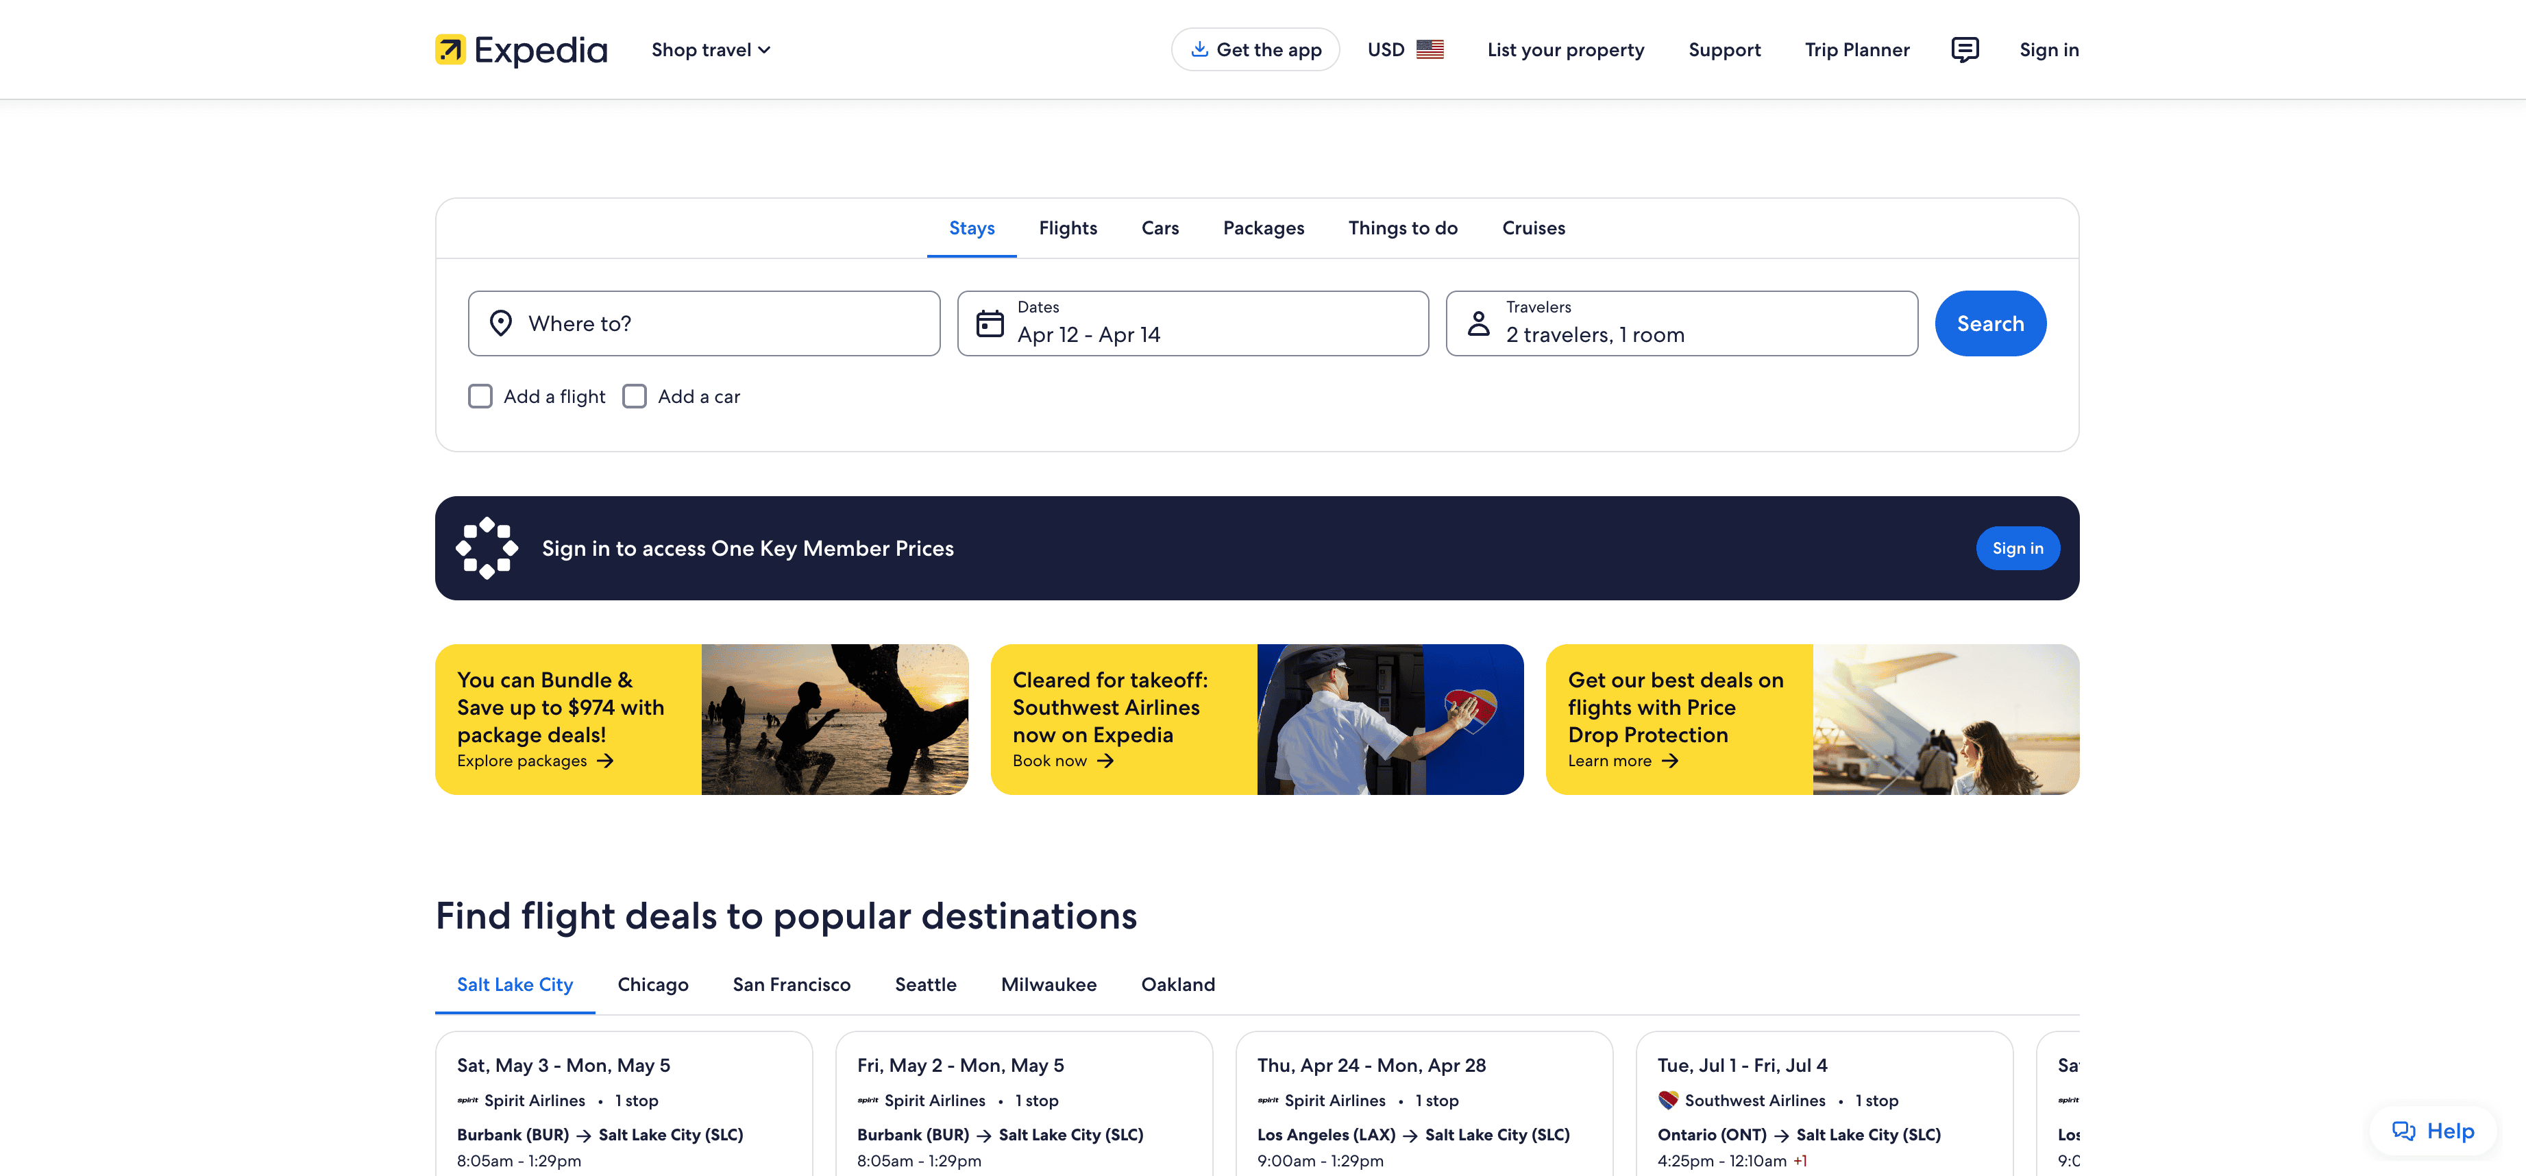
Task: Click the arrow next to Learn more
Action: 1670,761
